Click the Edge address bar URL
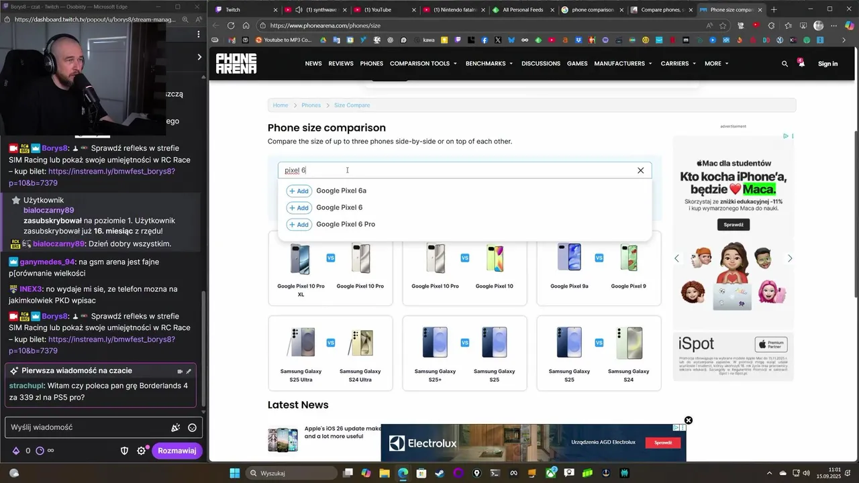859x483 pixels. (x=325, y=25)
